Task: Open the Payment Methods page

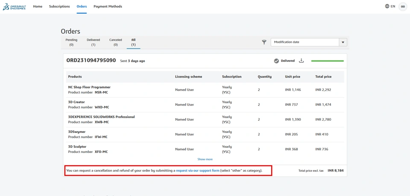Action: tap(108, 6)
